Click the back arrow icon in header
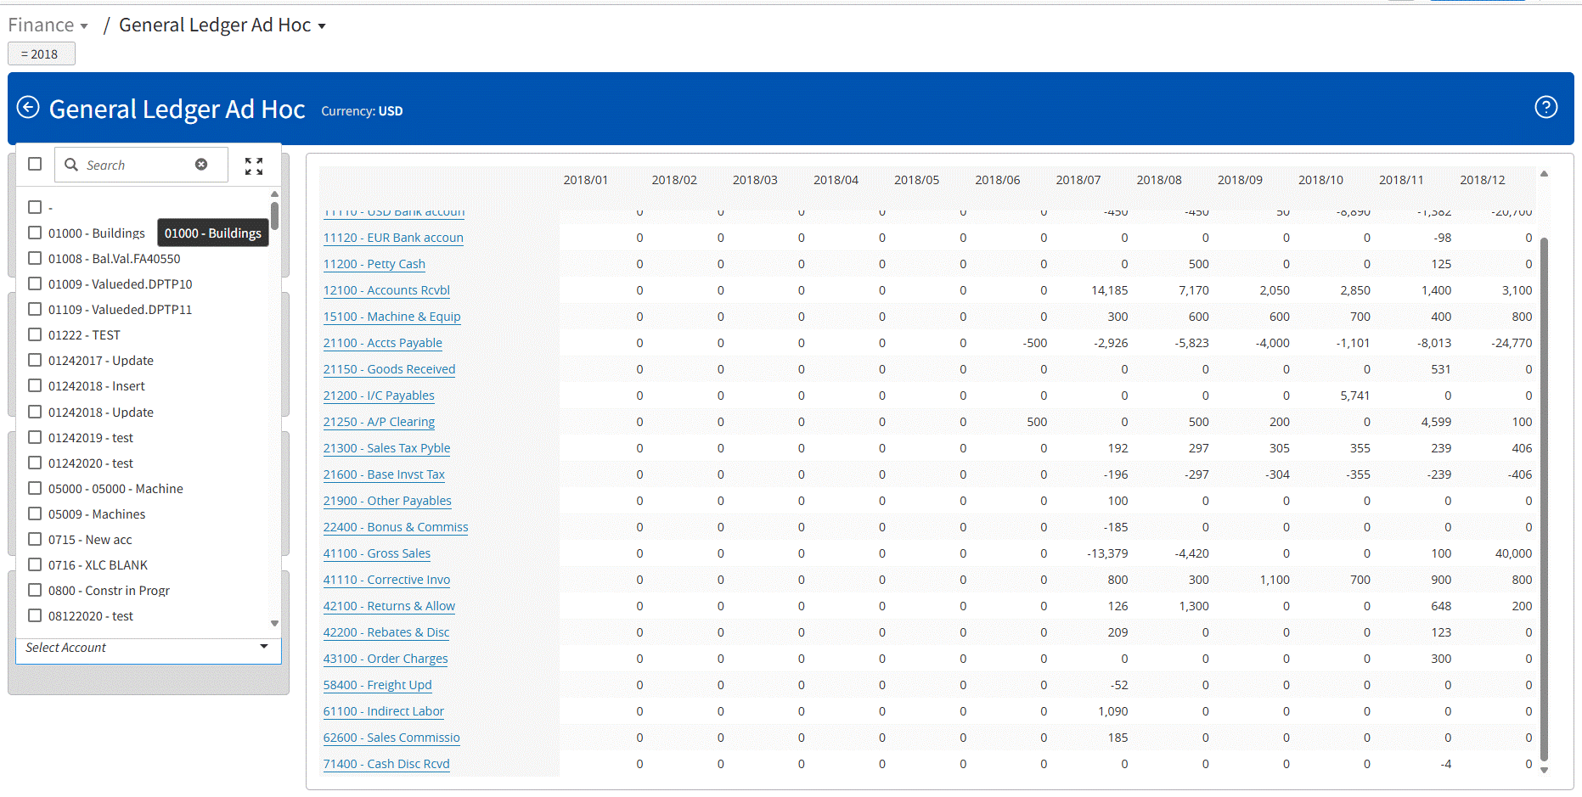 click(x=28, y=108)
